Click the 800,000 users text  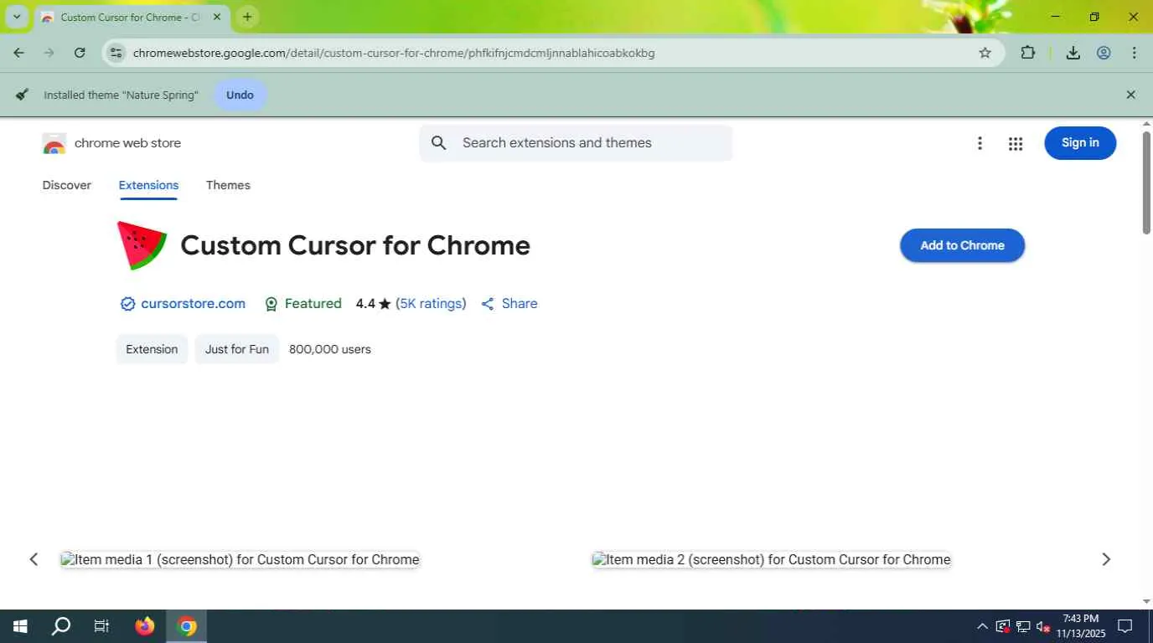(330, 349)
